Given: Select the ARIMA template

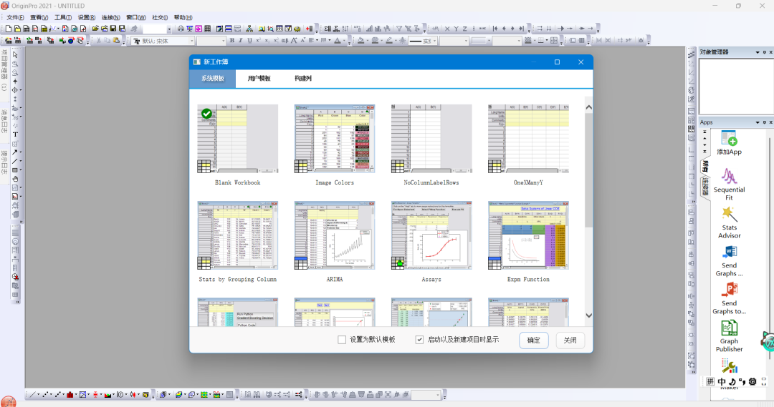Looking at the screenshot, I should (x=334, y=235).
